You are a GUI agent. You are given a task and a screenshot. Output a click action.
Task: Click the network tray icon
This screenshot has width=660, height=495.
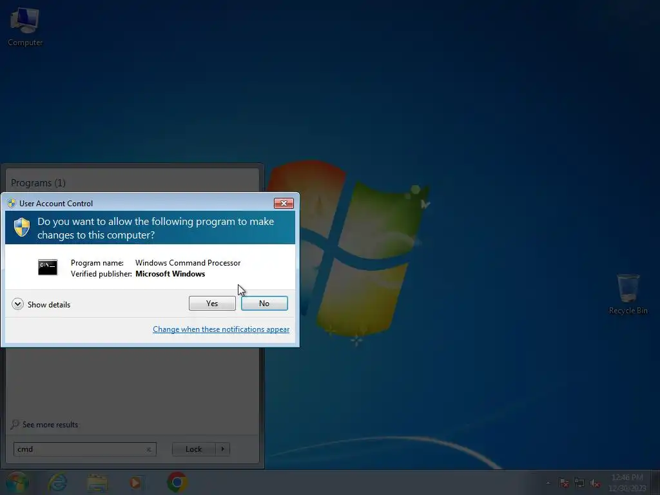pyautogui.click(x=579, y=483)
